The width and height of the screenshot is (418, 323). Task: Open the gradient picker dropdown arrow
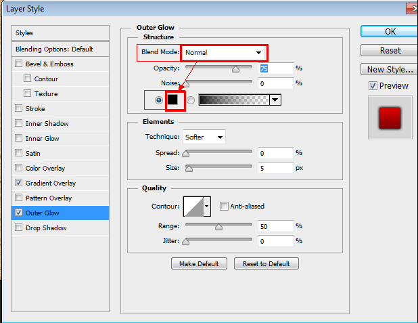275,100
